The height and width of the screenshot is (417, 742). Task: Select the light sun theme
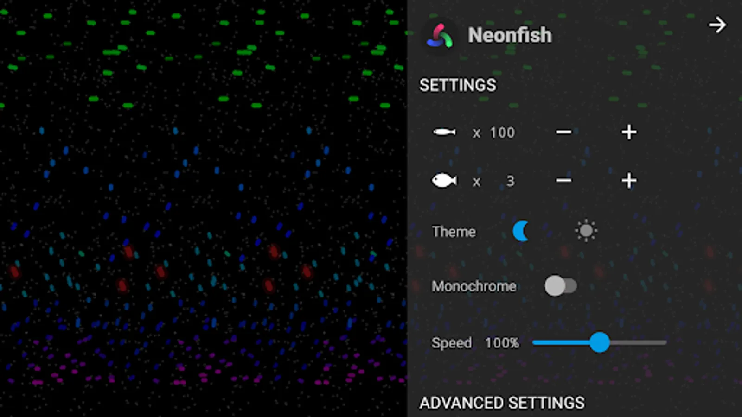[x=586, y=231]
